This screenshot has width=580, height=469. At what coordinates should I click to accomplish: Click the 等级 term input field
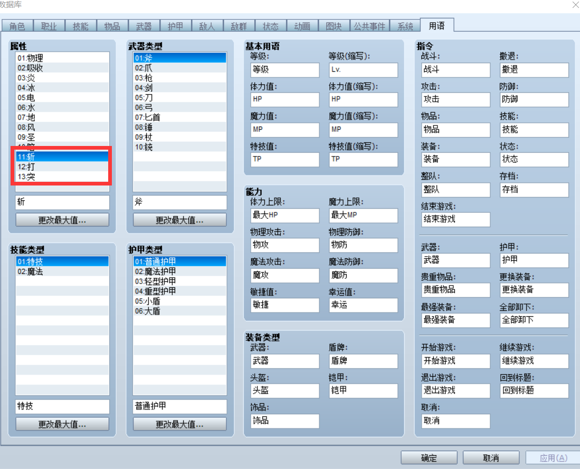(x=285, y=70)
